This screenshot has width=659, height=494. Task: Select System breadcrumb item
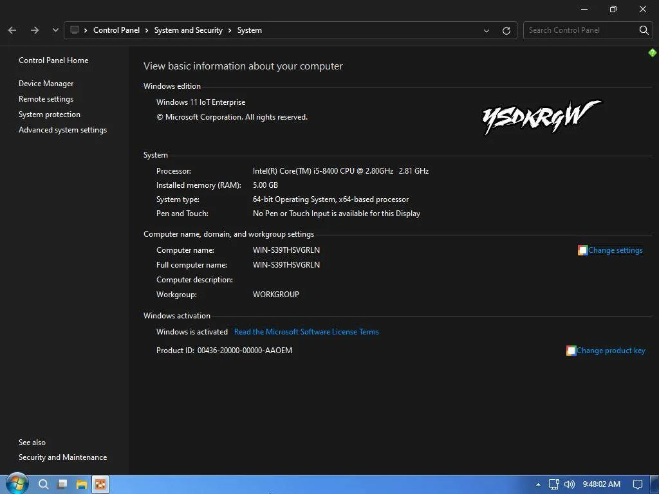(x=249, y=30)
